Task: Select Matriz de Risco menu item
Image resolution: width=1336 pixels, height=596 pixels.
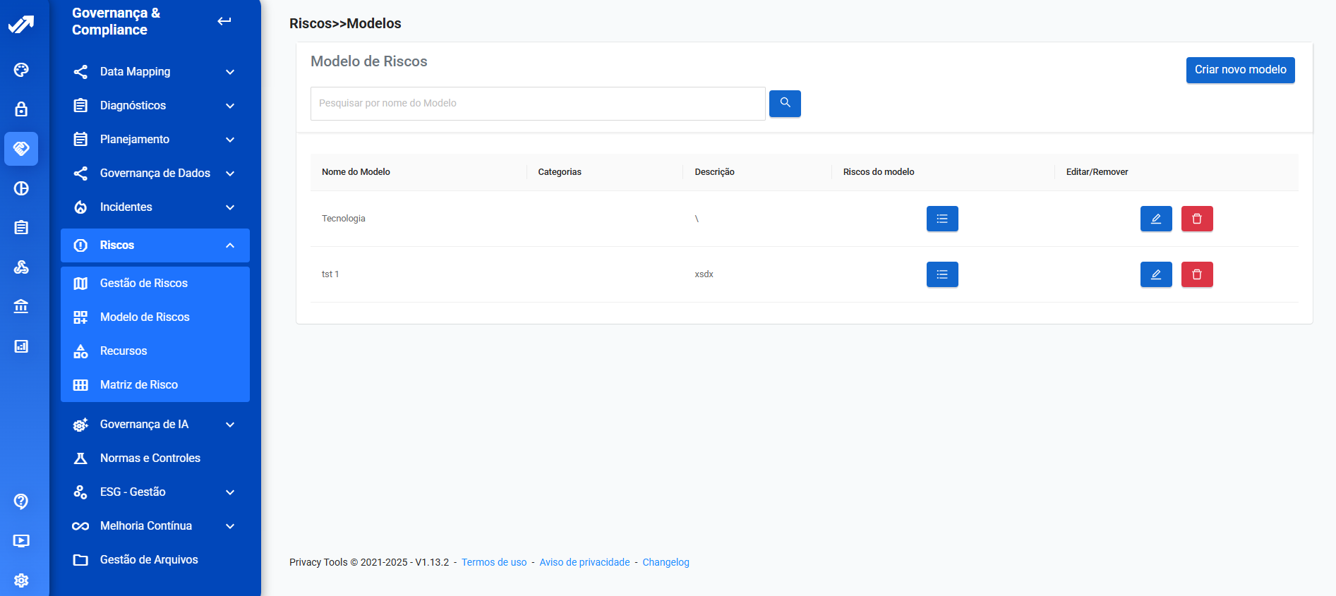Action: click(139, 385)
